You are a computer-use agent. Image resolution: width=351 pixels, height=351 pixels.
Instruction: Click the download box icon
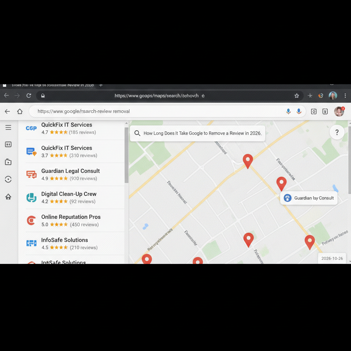tap(325, 111)
